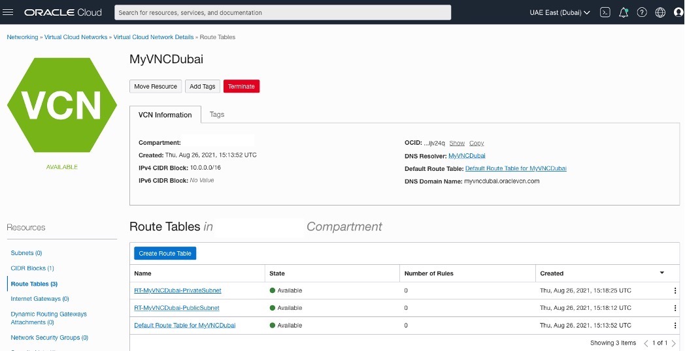Open Virtual Cloud Network Details breadcrumb link

154,37
